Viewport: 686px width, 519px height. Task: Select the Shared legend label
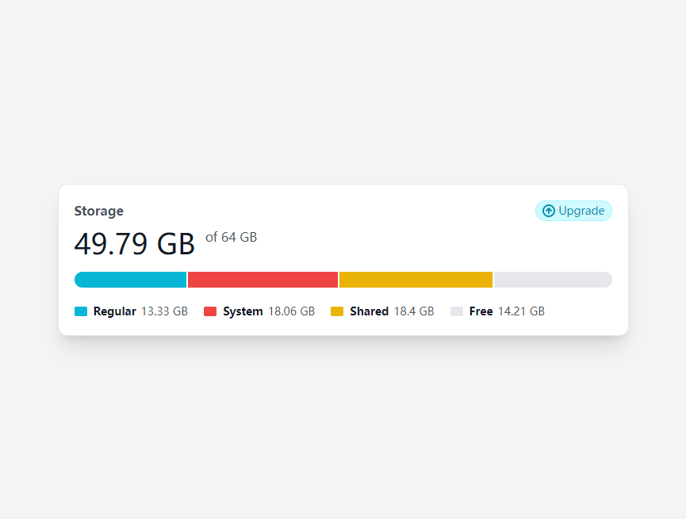(370, 311)
